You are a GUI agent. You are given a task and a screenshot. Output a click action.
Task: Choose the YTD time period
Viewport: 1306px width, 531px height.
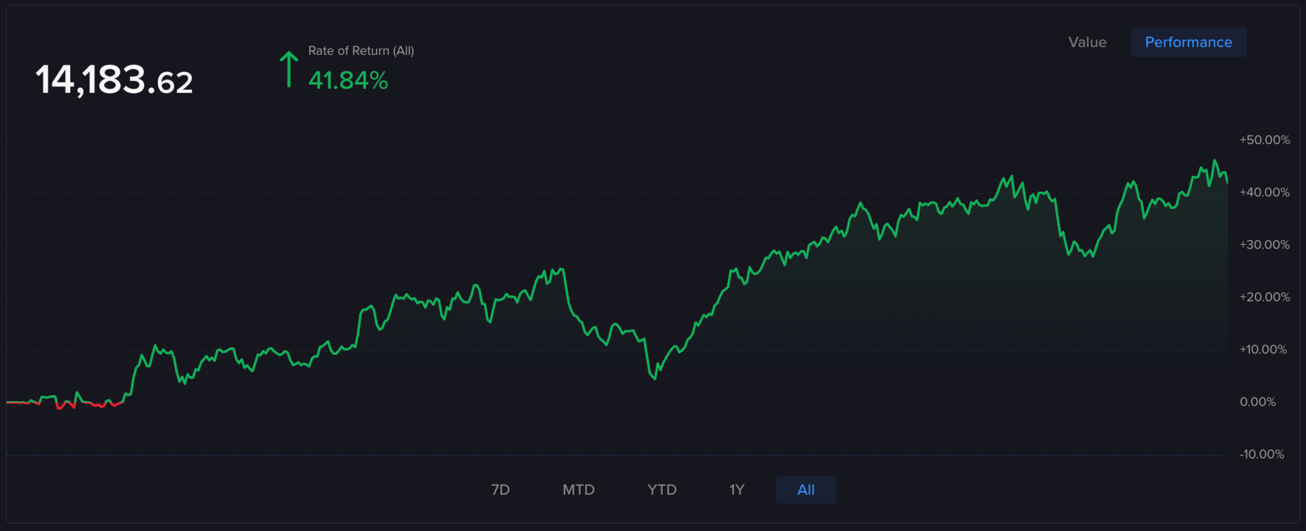(x=662, y=490)
